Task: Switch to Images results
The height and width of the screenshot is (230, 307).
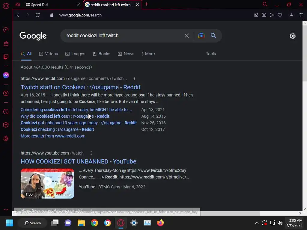Action: click(x=75, y=54)
